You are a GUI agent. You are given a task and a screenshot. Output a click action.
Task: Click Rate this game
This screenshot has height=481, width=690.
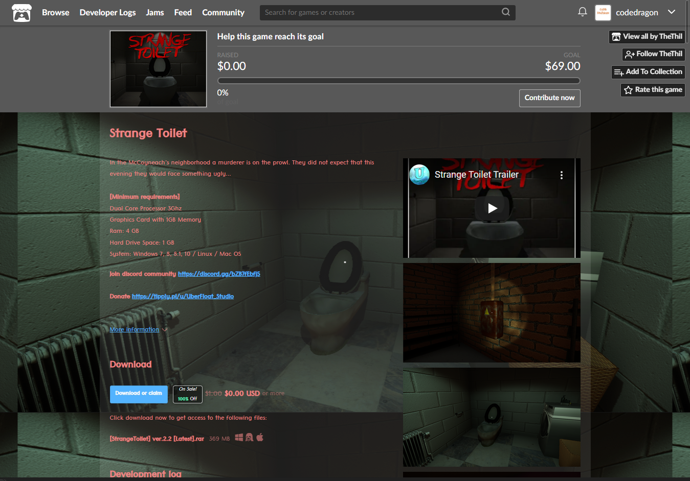(653, 90)
